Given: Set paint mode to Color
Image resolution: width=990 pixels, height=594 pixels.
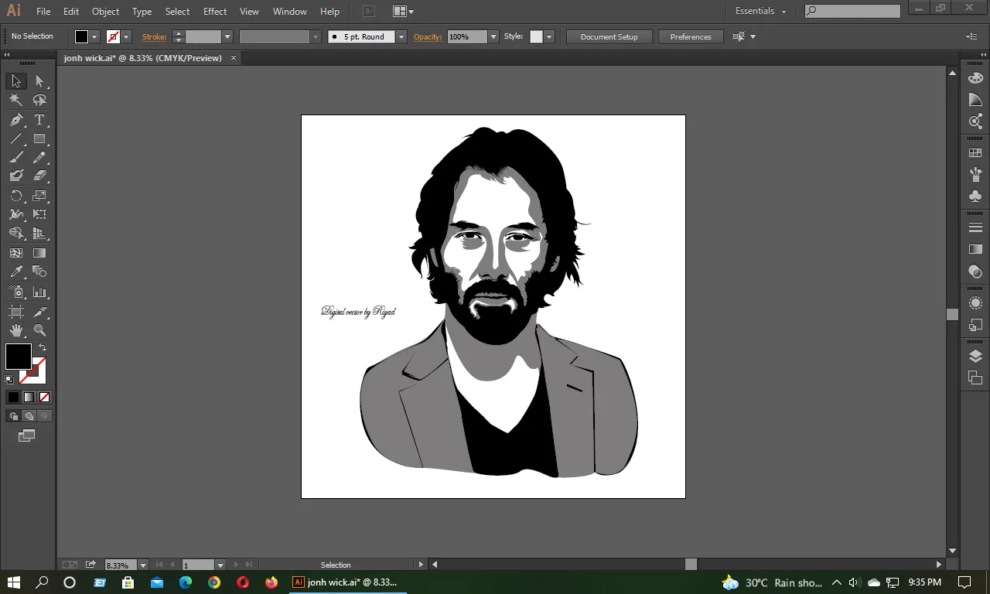Looking at the screenshot, I should click(x=13, y=398).
